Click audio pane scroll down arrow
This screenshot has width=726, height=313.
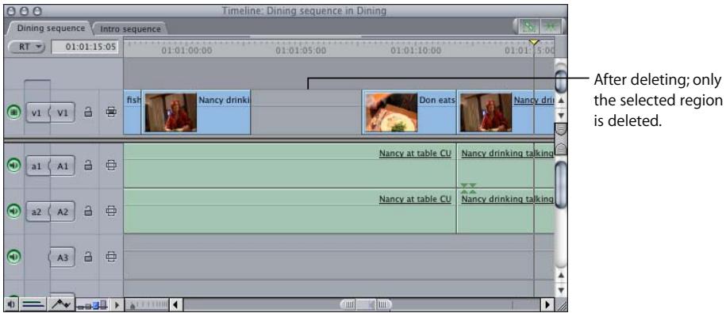coord(561,290)
